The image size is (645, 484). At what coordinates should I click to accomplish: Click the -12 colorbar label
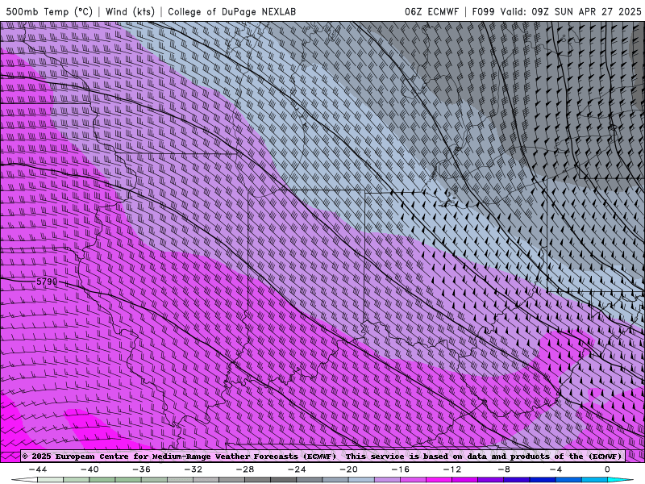(452, 469)
